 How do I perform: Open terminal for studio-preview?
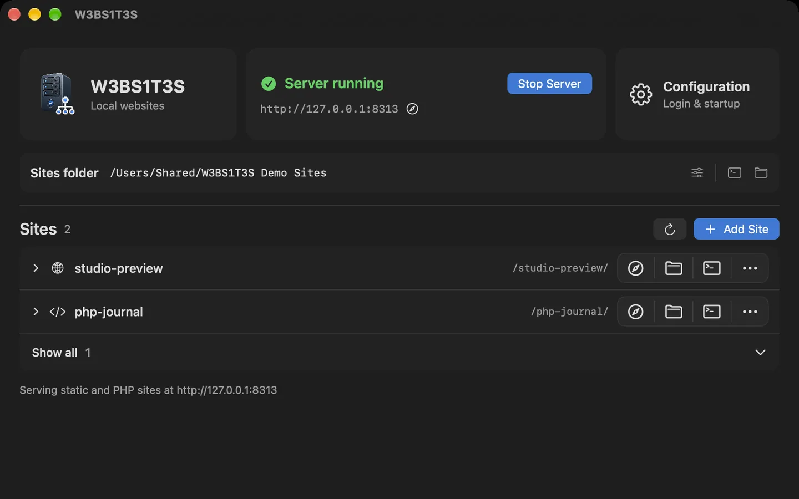click(x=712, y=268)
